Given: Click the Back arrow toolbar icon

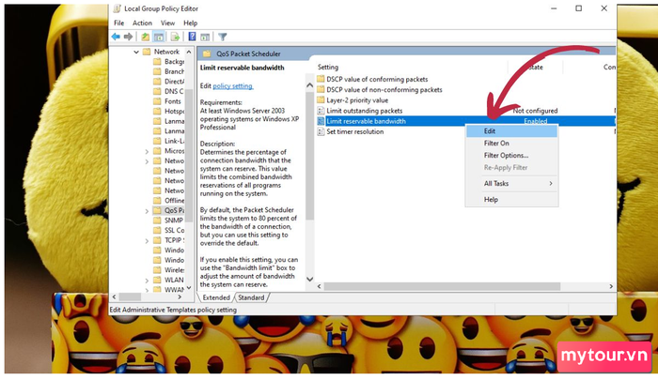Looking at the screenshot, I should (116, 37).
